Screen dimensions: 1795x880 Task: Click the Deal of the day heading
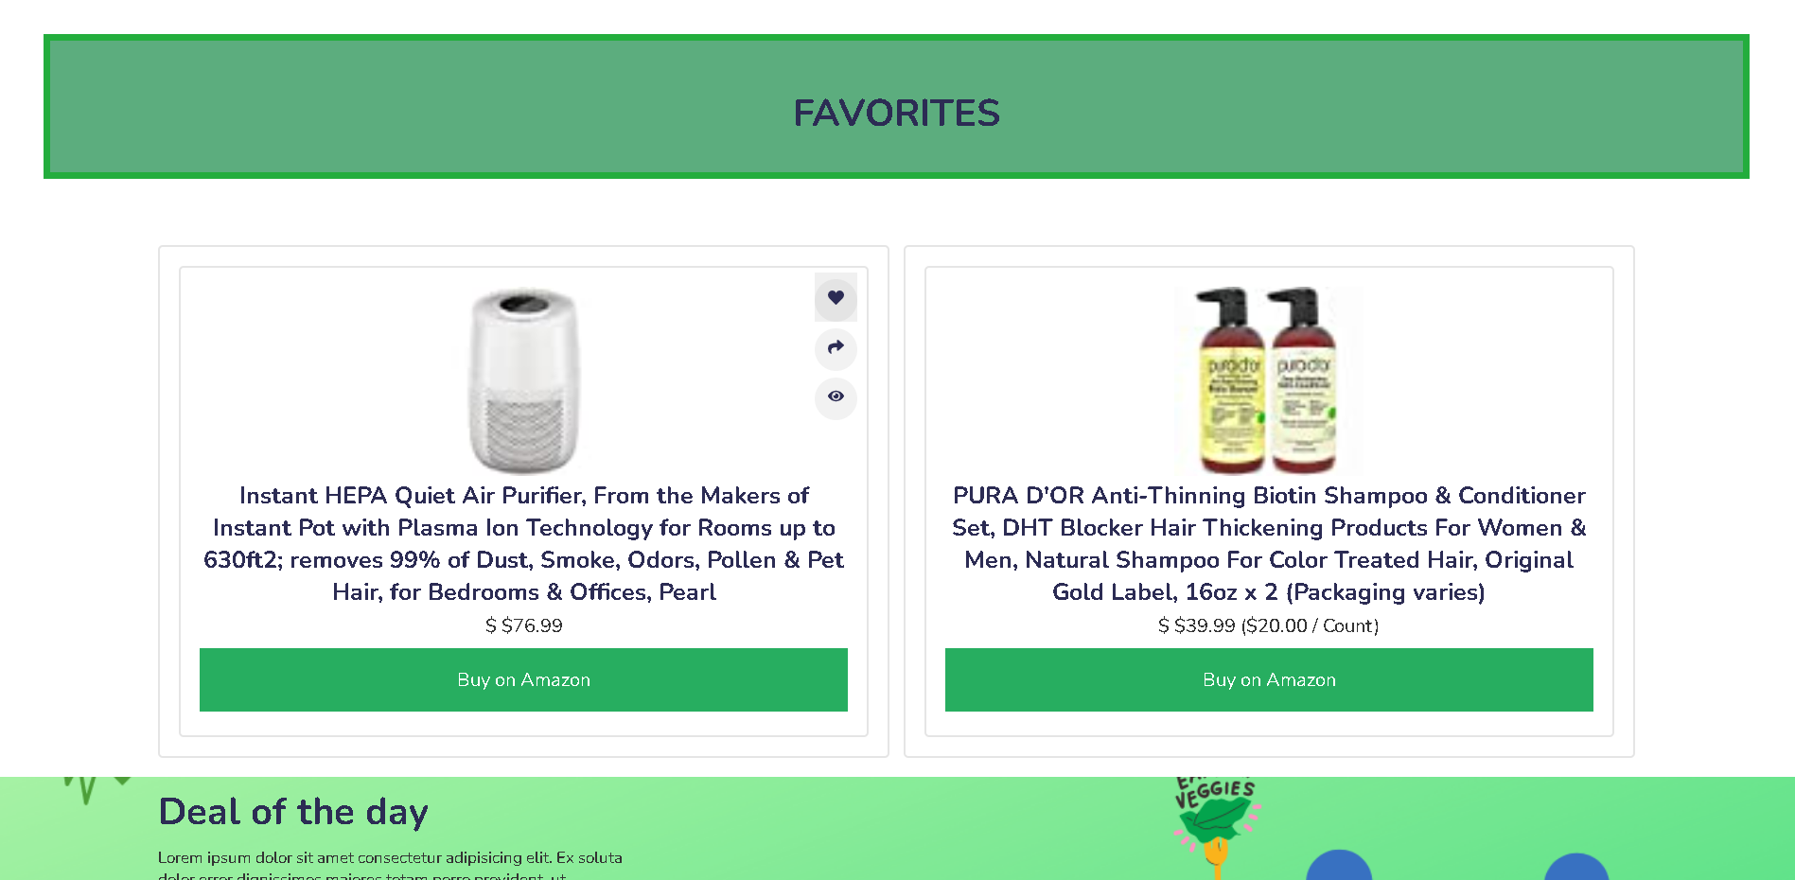click(293, 812)
